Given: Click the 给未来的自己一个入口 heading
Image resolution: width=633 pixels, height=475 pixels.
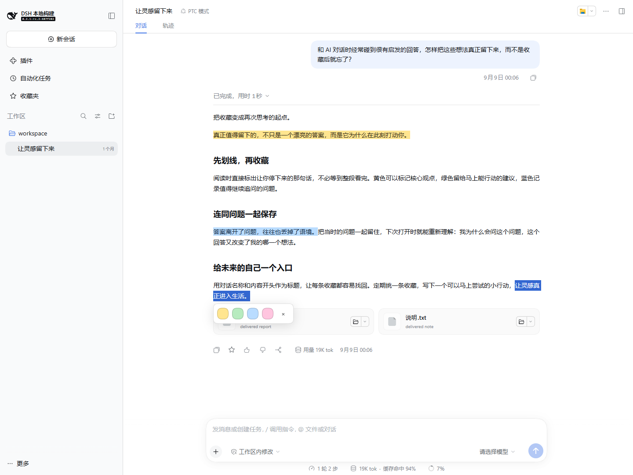Looking at the screenshot, I should click(253, 268).
